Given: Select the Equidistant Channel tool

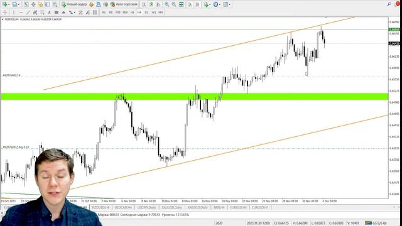Looking at the screenshot, I should tap(35, 13).
